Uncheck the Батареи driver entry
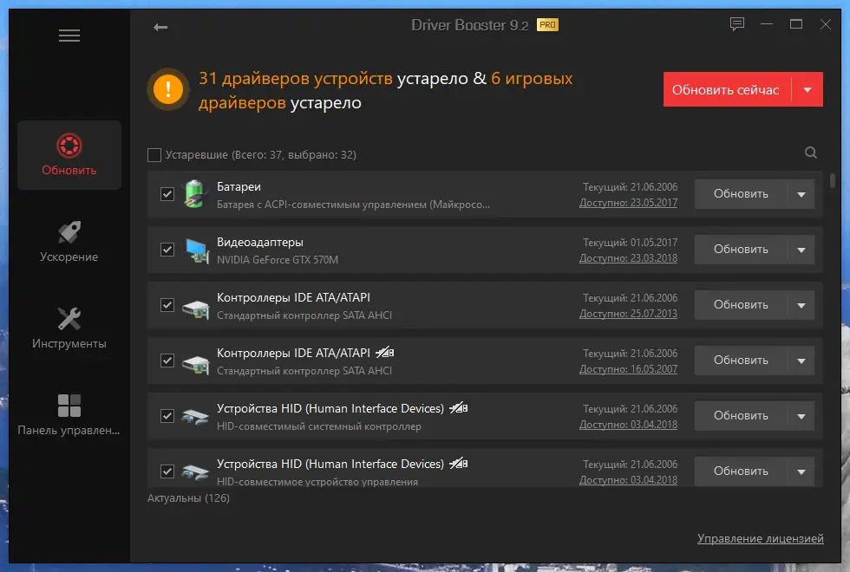 [167, 194]
